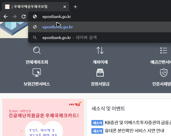This screenshot has height=136, width=171.
Task: Click globe icon in the address bar
Action: pos(35,17)
